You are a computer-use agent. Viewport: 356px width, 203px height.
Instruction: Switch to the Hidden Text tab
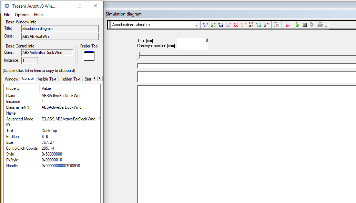point(70,79)
